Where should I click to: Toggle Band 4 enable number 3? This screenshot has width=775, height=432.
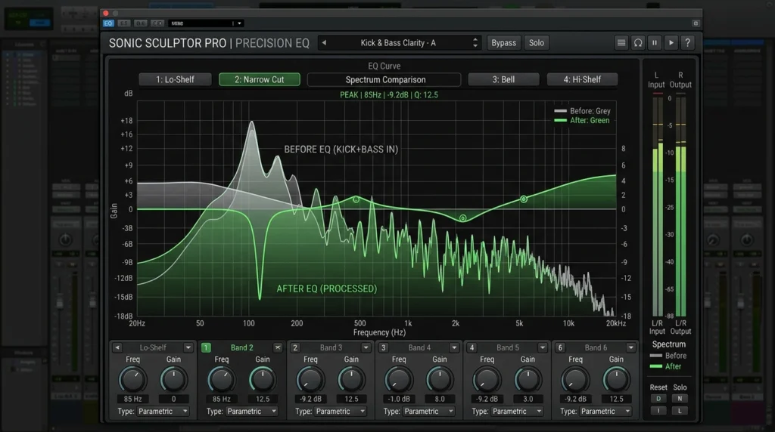pyautogui.click(x=383, y=347)
